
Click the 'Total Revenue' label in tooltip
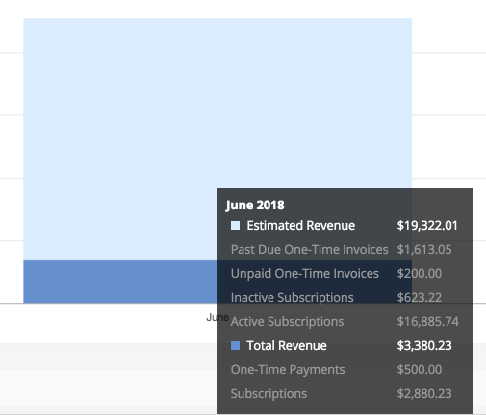[x=287, y=346]
